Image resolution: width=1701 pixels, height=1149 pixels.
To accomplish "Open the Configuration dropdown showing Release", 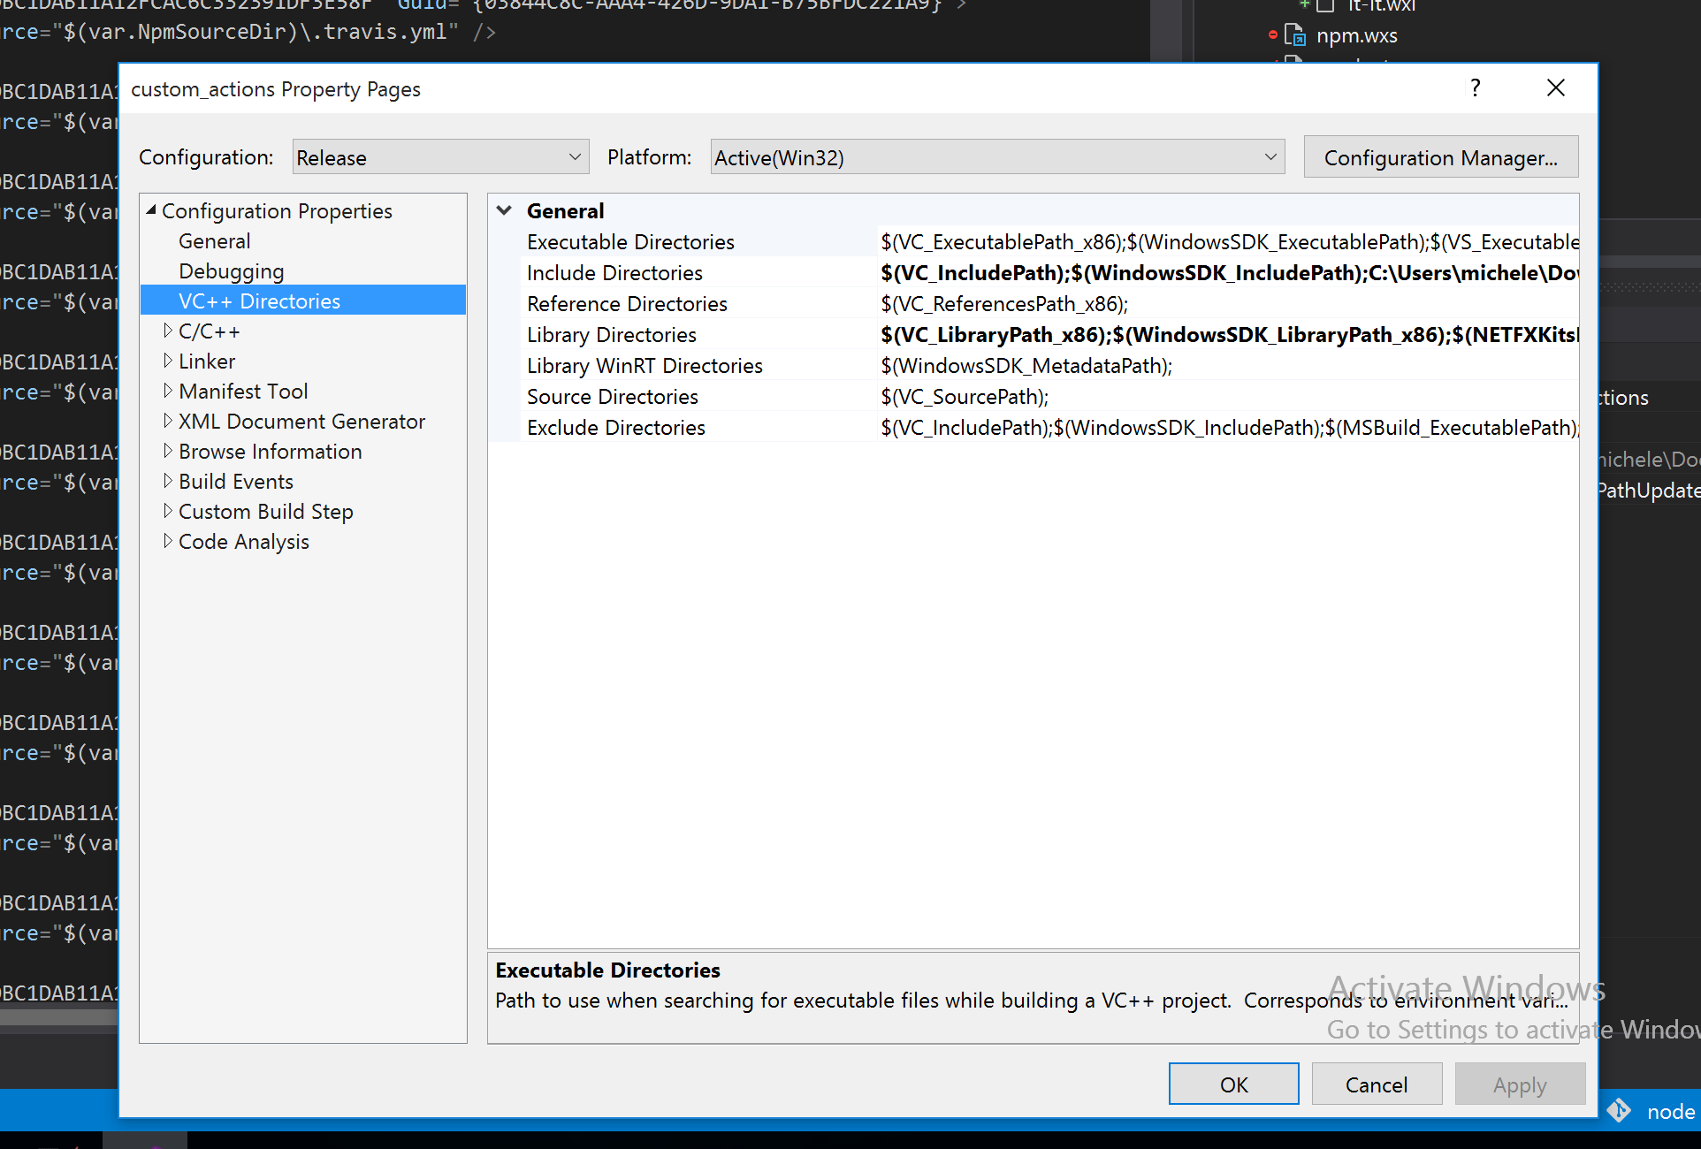I will click(x=440, y=157).
